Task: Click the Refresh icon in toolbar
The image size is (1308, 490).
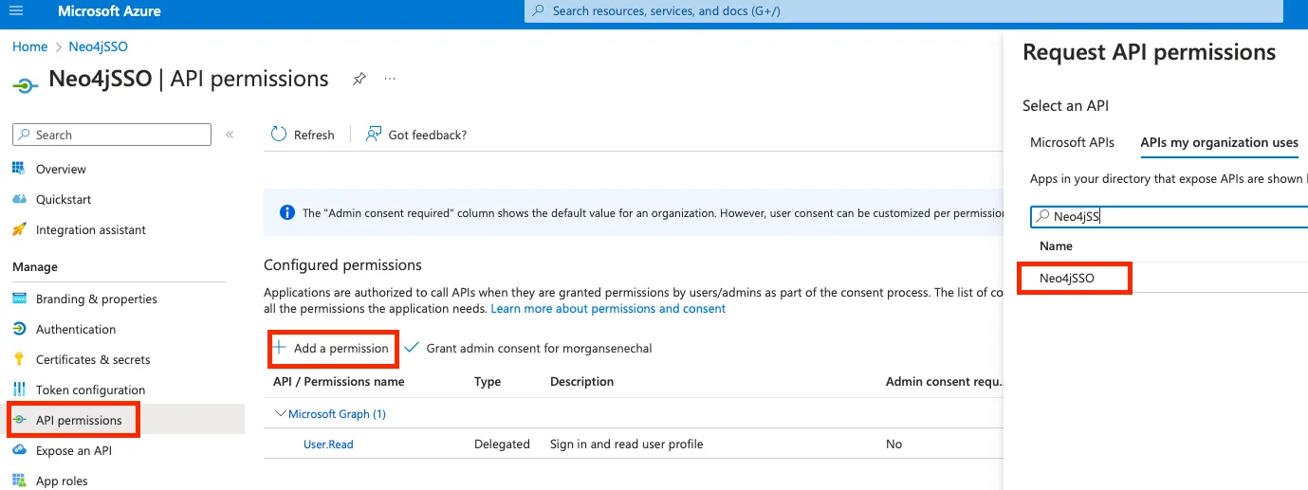Action: [x=279, y=135]
